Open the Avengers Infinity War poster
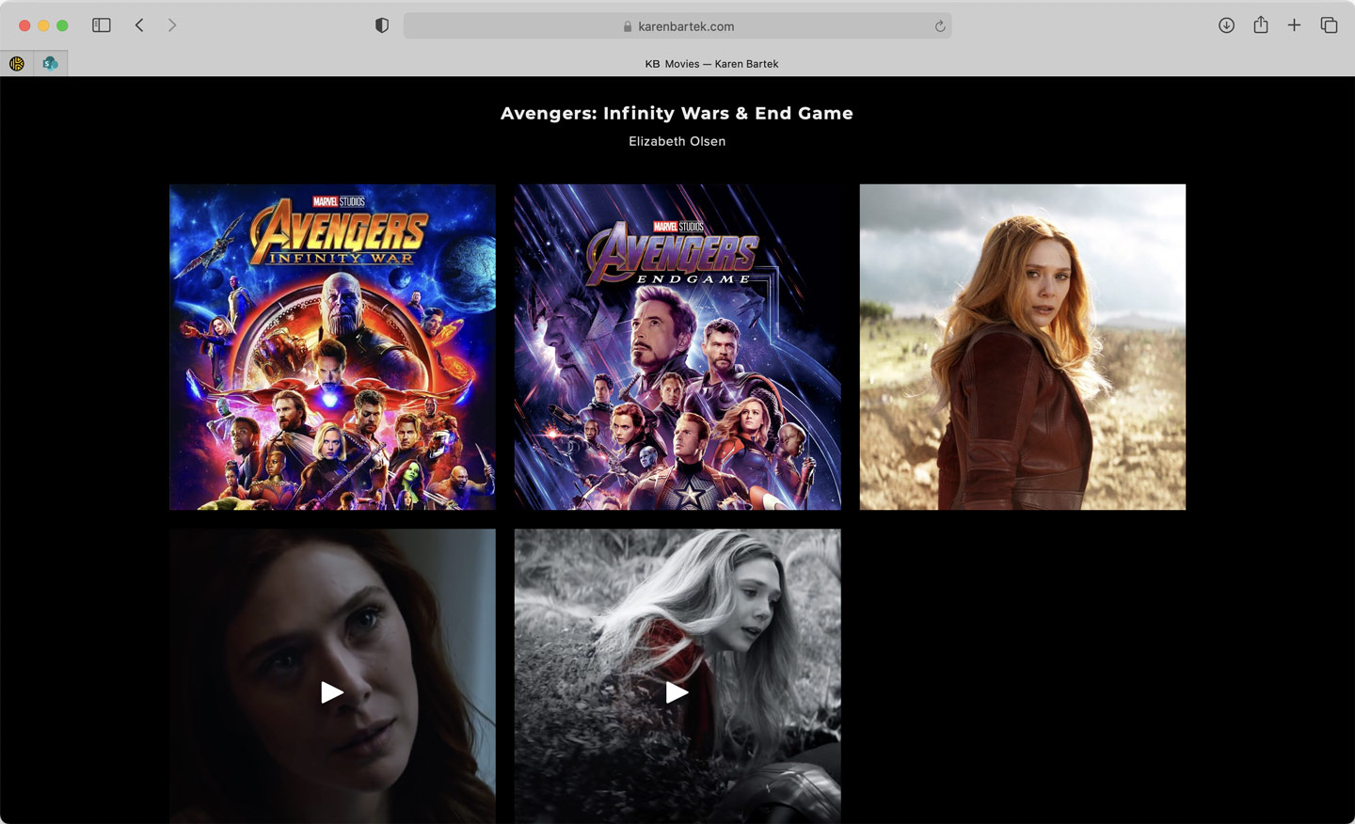The height and width of the screenshot is (824, 1355). coord(332,347)
